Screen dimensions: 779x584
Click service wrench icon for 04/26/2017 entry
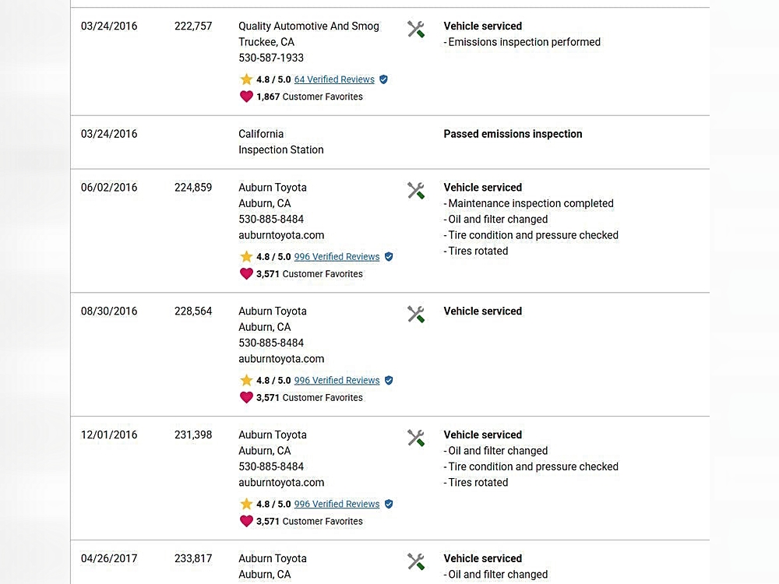416,562
